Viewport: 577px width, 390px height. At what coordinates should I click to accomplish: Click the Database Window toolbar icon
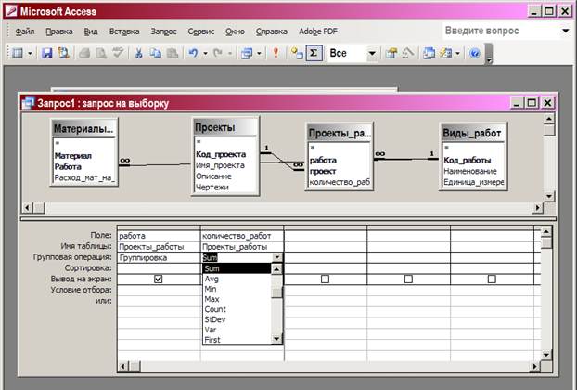click(x=429, y=54)
